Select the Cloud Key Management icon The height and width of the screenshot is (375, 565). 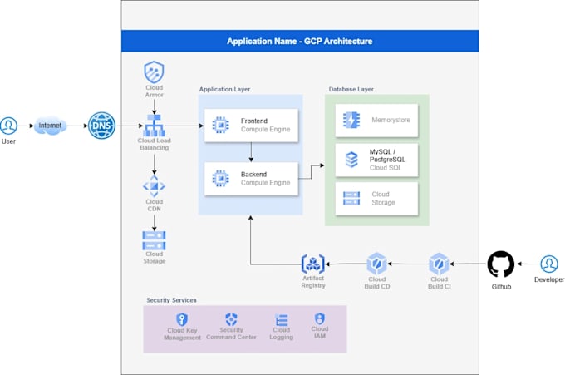click(182, 319)
